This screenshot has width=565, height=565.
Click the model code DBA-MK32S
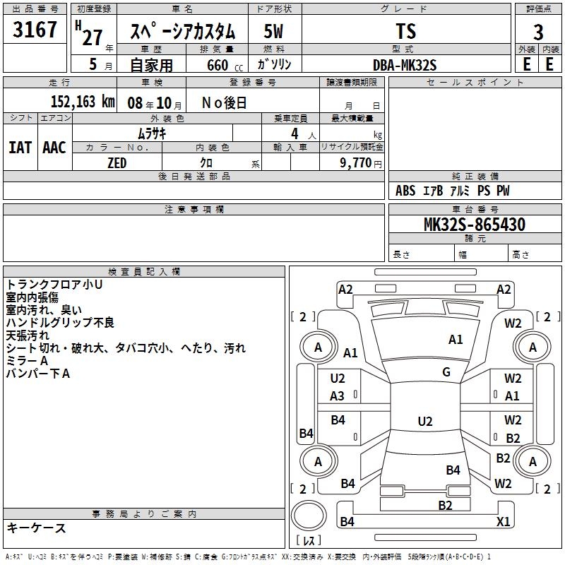(405, 65)
